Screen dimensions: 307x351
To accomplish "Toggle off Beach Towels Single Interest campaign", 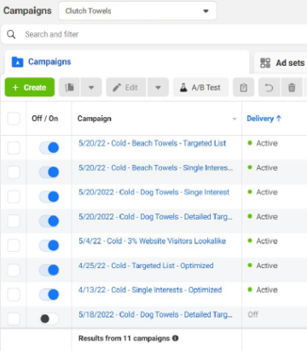I will pos(49,173).
